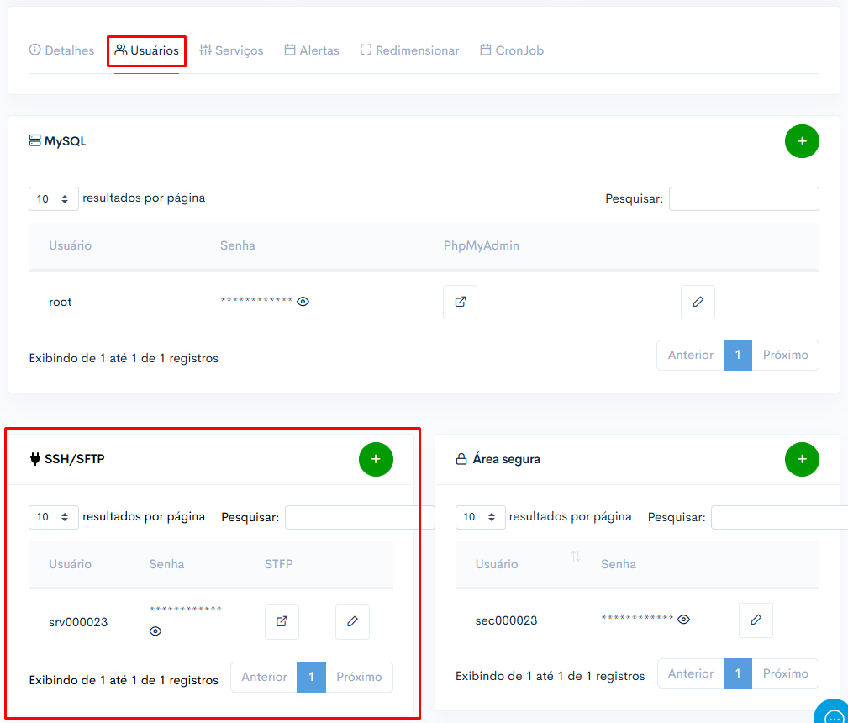Viewport: 848px width, 723px height.
Task: Open SSH/SFTP results per page dropdown
Action: click(x=54, y=517)
